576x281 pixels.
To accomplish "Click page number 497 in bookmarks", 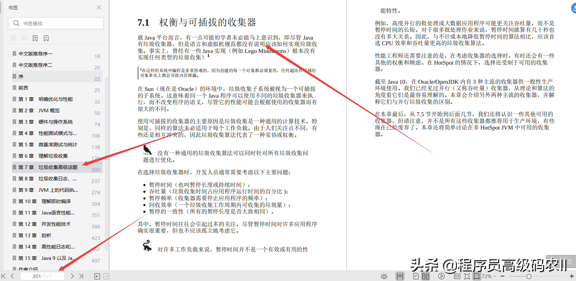I will (x=96, y=261).
